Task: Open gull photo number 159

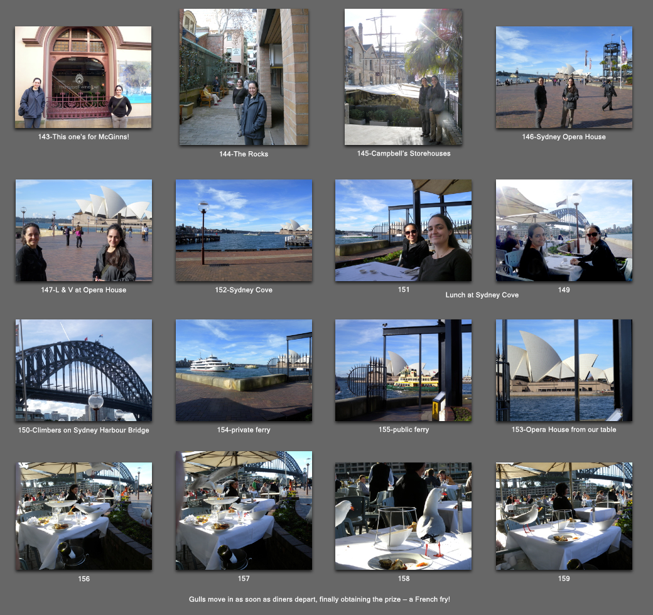Action: [x=564, y=516]
